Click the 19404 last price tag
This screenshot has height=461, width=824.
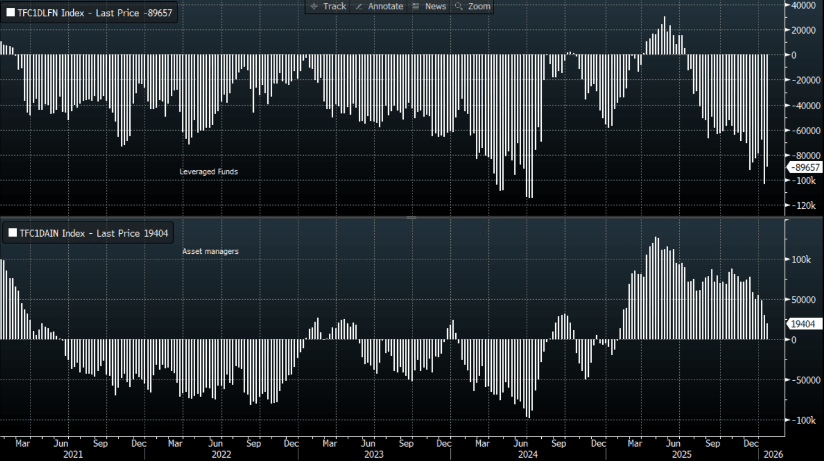coord(803,324)
